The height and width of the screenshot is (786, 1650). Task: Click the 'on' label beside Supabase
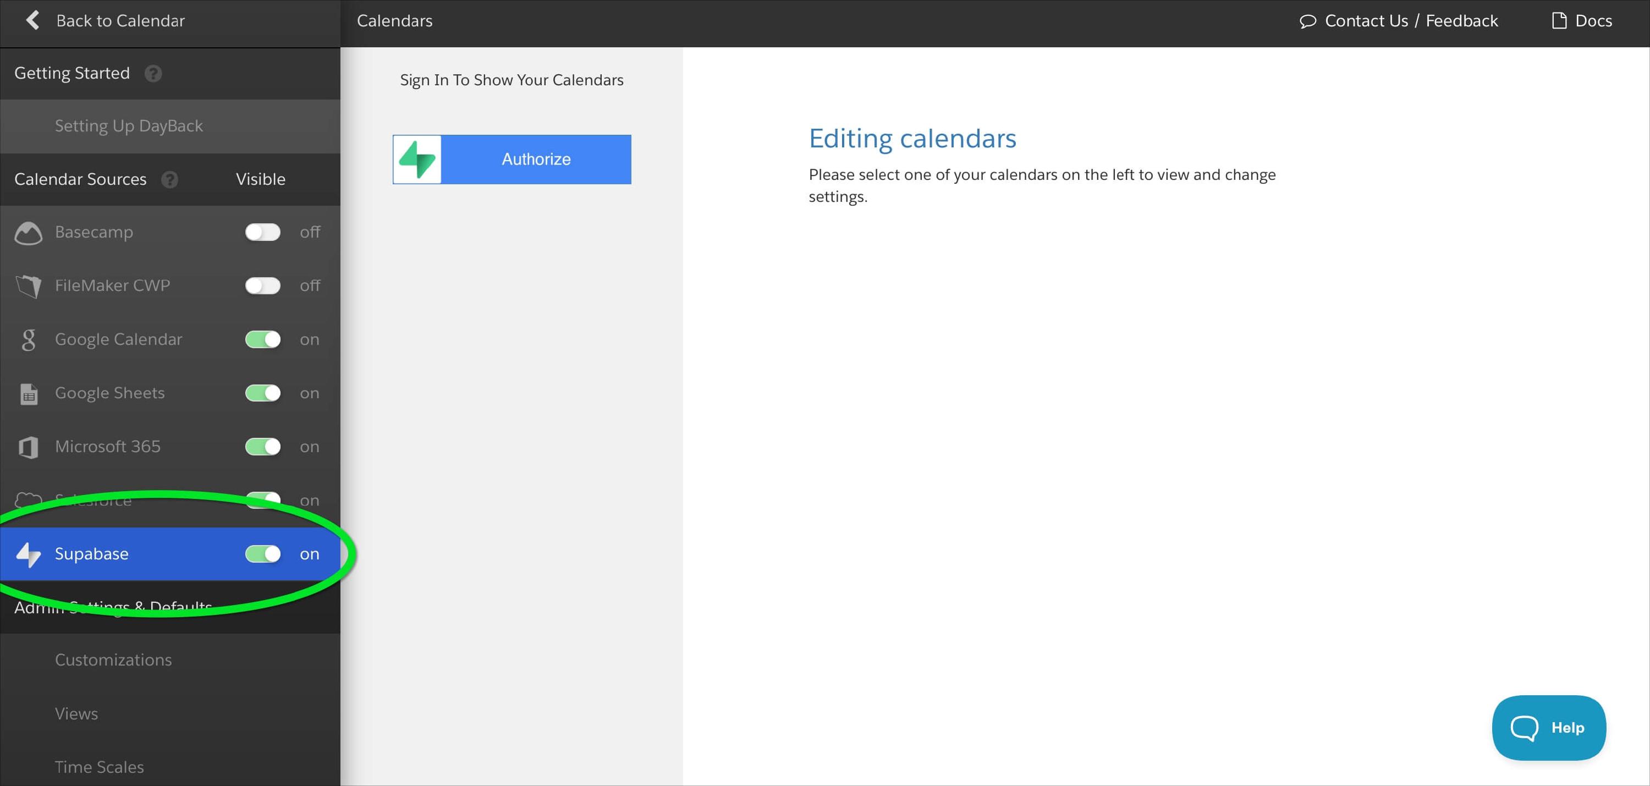tap(309, 555)
